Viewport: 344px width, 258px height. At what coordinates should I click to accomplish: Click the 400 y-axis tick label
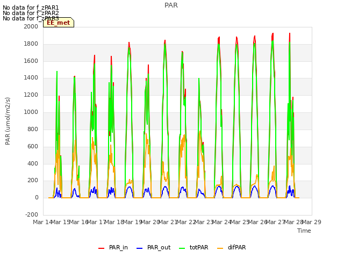(x=33, y=163)
